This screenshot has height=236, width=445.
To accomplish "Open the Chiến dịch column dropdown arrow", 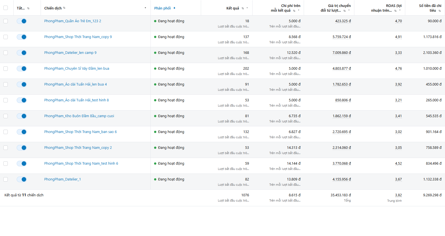I will click(x=145, y=8).
